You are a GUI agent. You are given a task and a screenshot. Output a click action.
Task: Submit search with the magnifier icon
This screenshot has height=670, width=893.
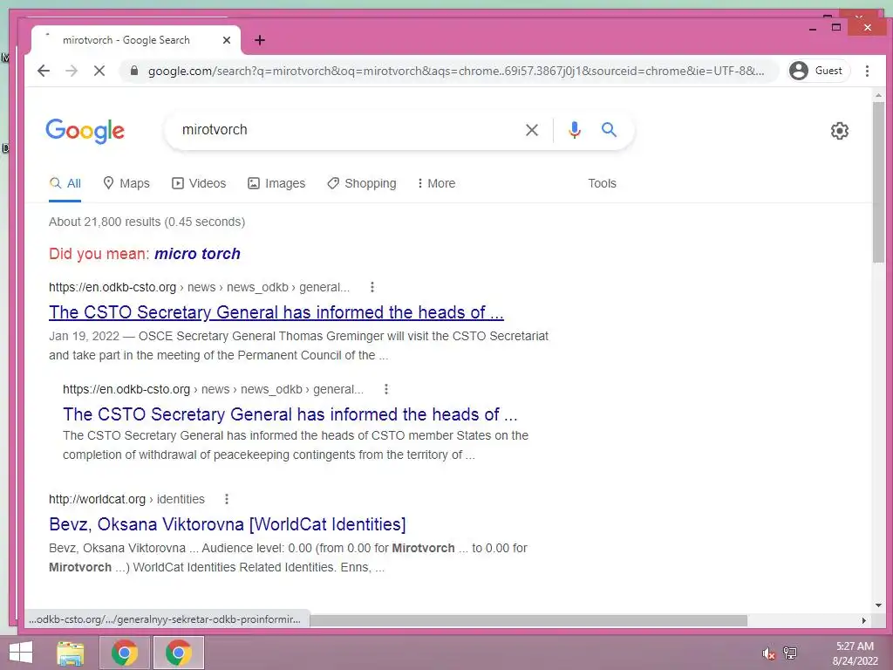click(x=609, y=130)
